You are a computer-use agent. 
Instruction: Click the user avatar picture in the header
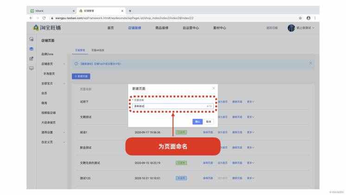point(291,28)
